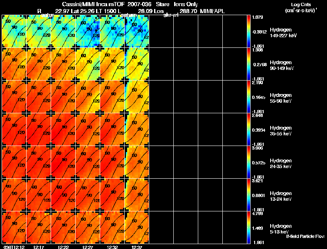Click the 0.1645 color scale midpoint
The height and width of the screenshot is (249, 327).
[x=259, y=97]
